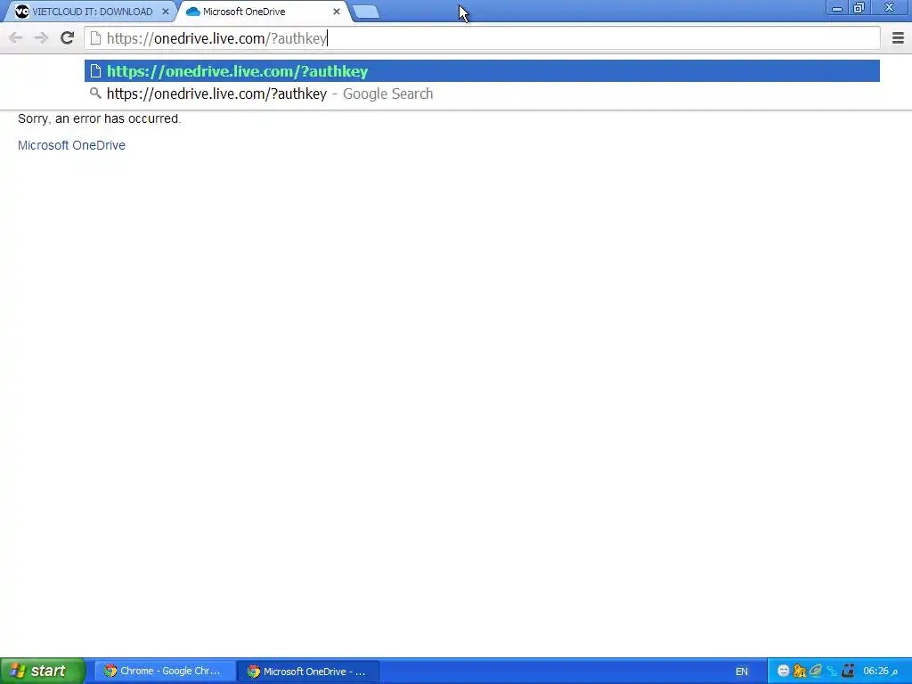Click the OneDrive cloud tab favicon
The height and width of the screenshot is (684, 912).
193,12
